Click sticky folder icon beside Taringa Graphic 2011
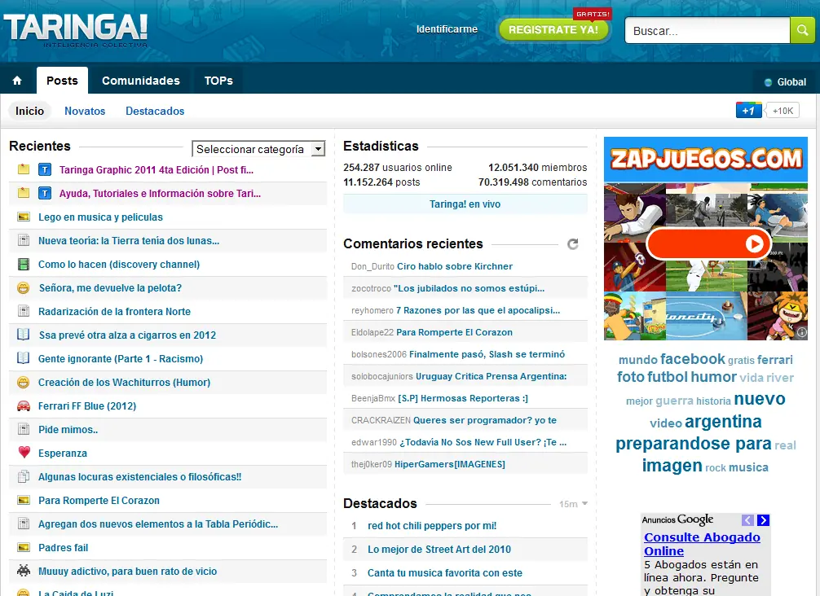The width and height of the screenshot is (820, 596). (x=24, y=169)
